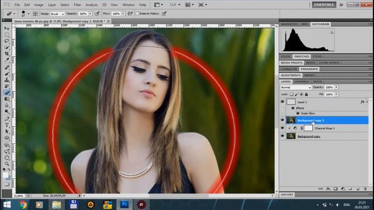This screenshot has width=374, height=210.
Task: Expand the History panel
Action: point(287,194)
